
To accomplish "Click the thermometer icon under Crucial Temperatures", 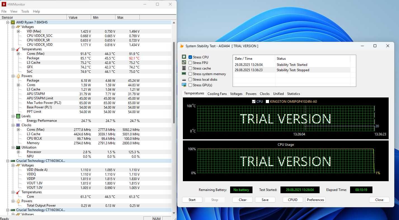I will [18, 192].
